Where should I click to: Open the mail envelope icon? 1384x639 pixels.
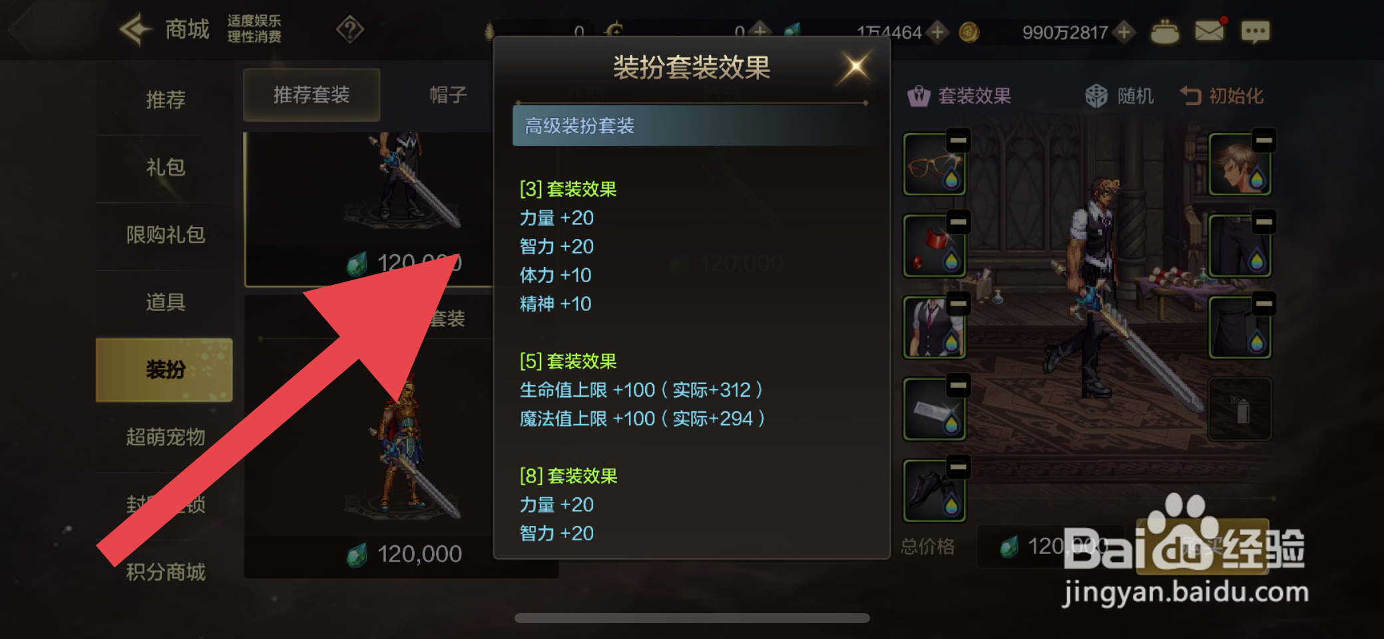click(1209, 31)
